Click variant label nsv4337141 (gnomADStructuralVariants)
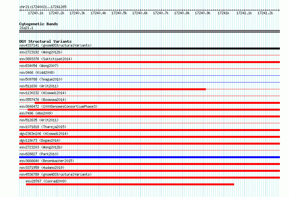 56,45
